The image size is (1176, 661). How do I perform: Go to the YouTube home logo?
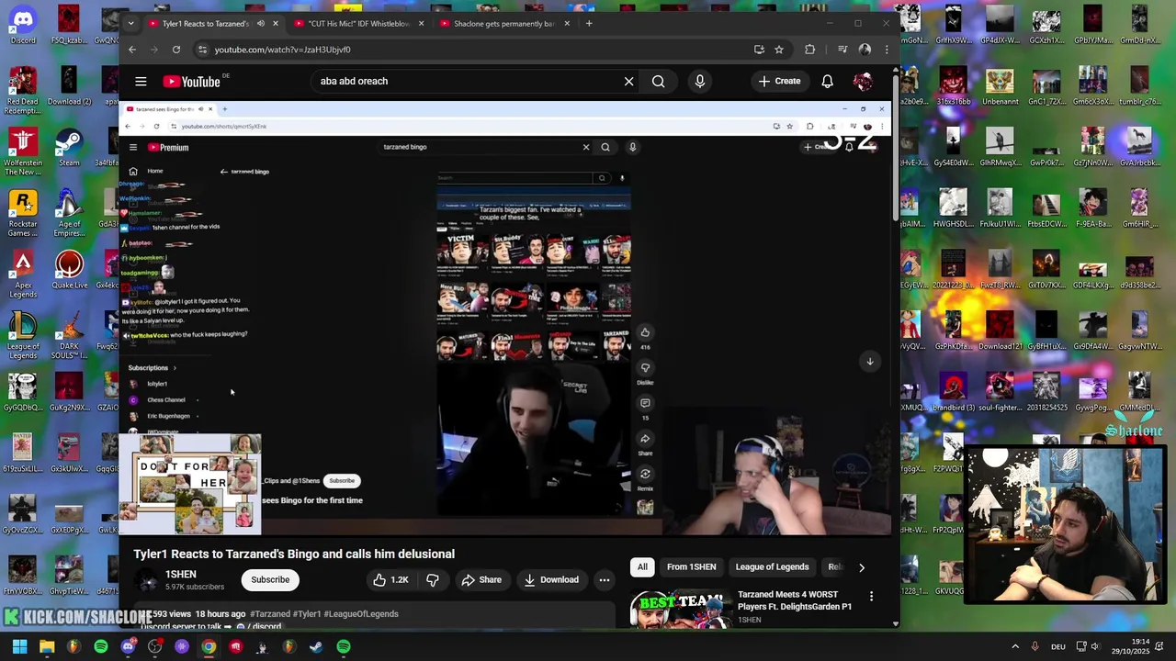[191, 82]
